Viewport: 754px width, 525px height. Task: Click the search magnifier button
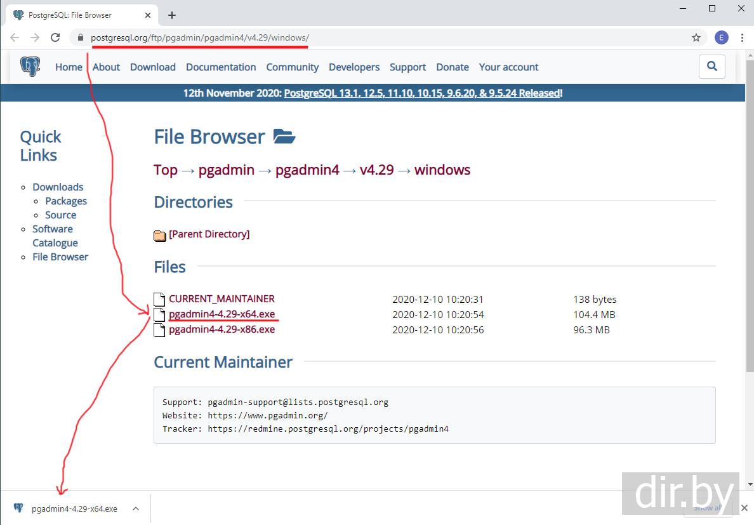[x=711, y=66]
